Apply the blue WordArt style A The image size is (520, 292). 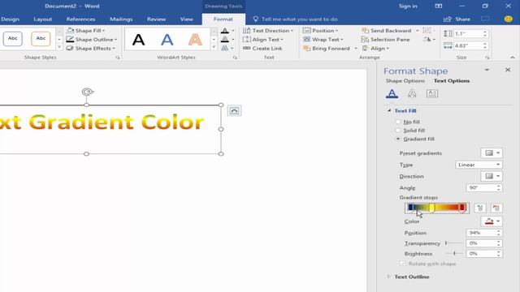coord(167,40)
